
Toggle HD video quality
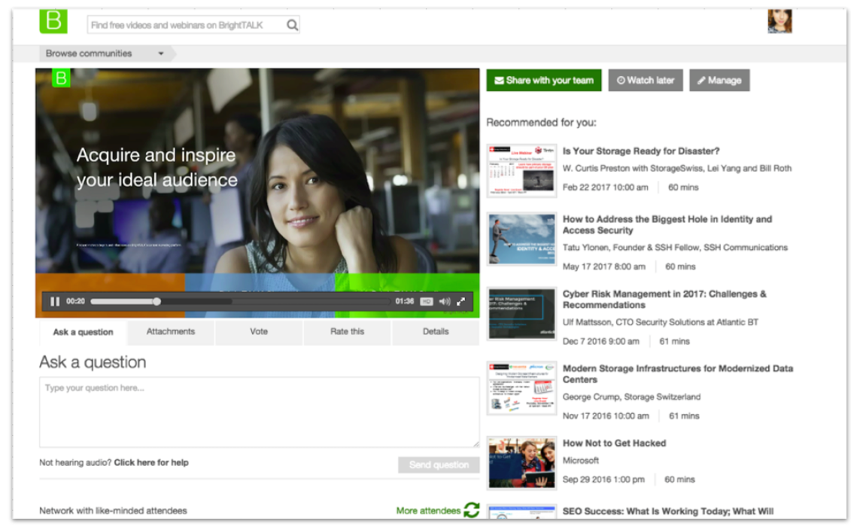[426, 301]
